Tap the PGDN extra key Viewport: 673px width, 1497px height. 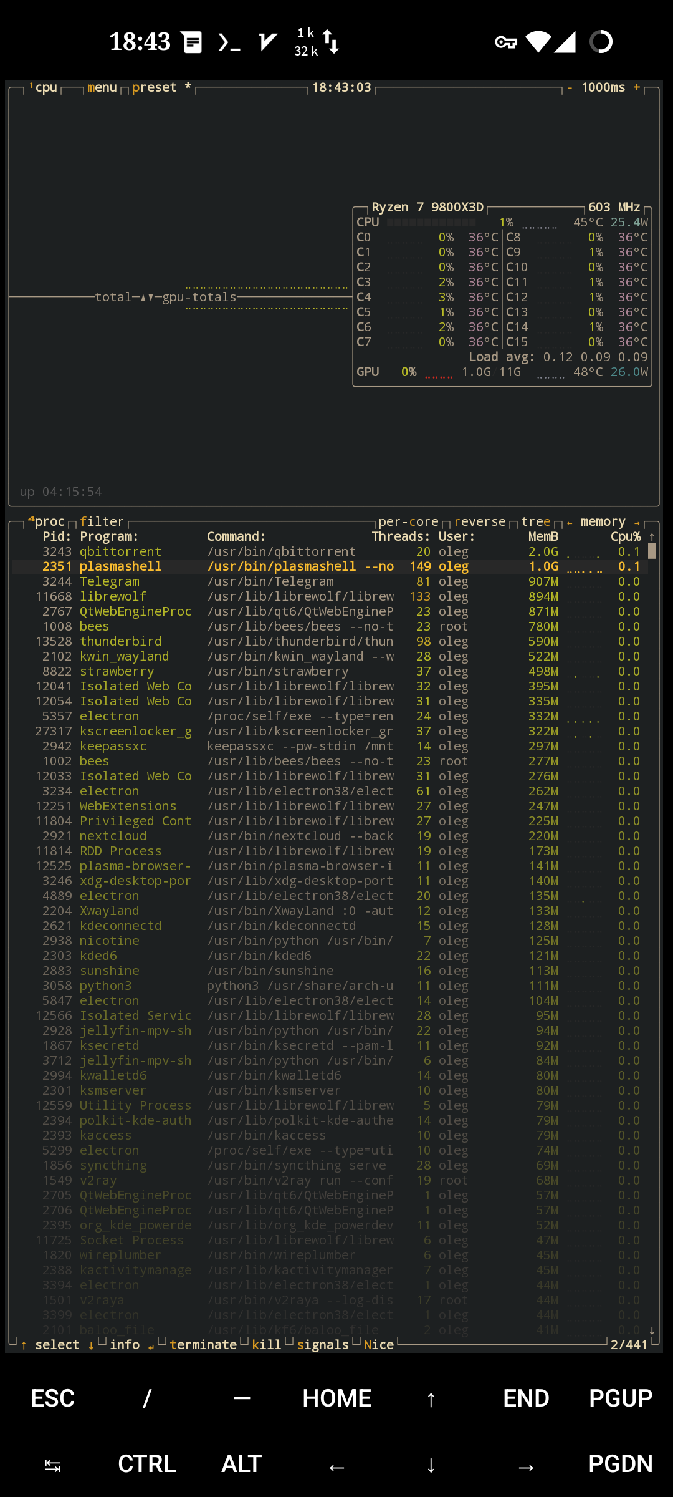pos(621,1464)
